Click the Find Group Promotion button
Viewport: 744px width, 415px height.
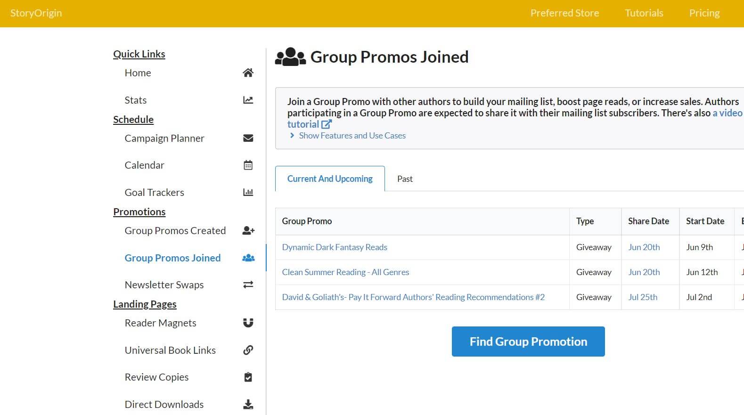click(528, 342)
